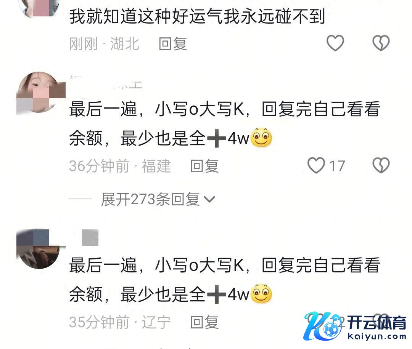412x349 pixels.
Task: Dislike the Hubei comment with broken heart
Action: coord(381,43)
